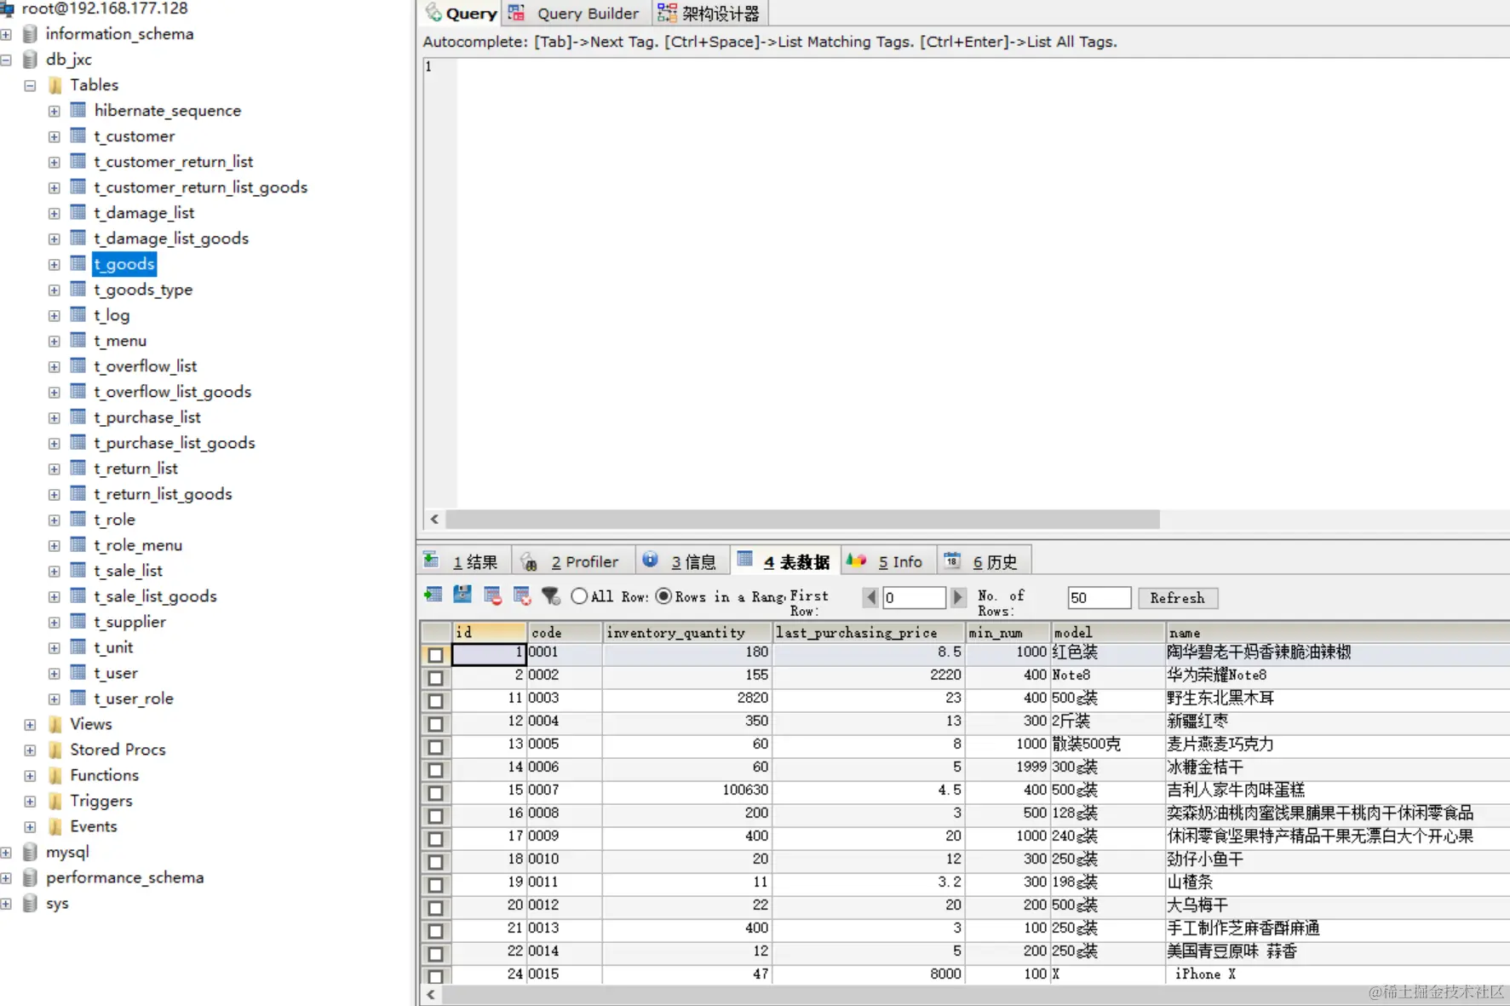Open the Query Builder tab
This screenshot has height=1006, width=1510.
click(575, 13)
